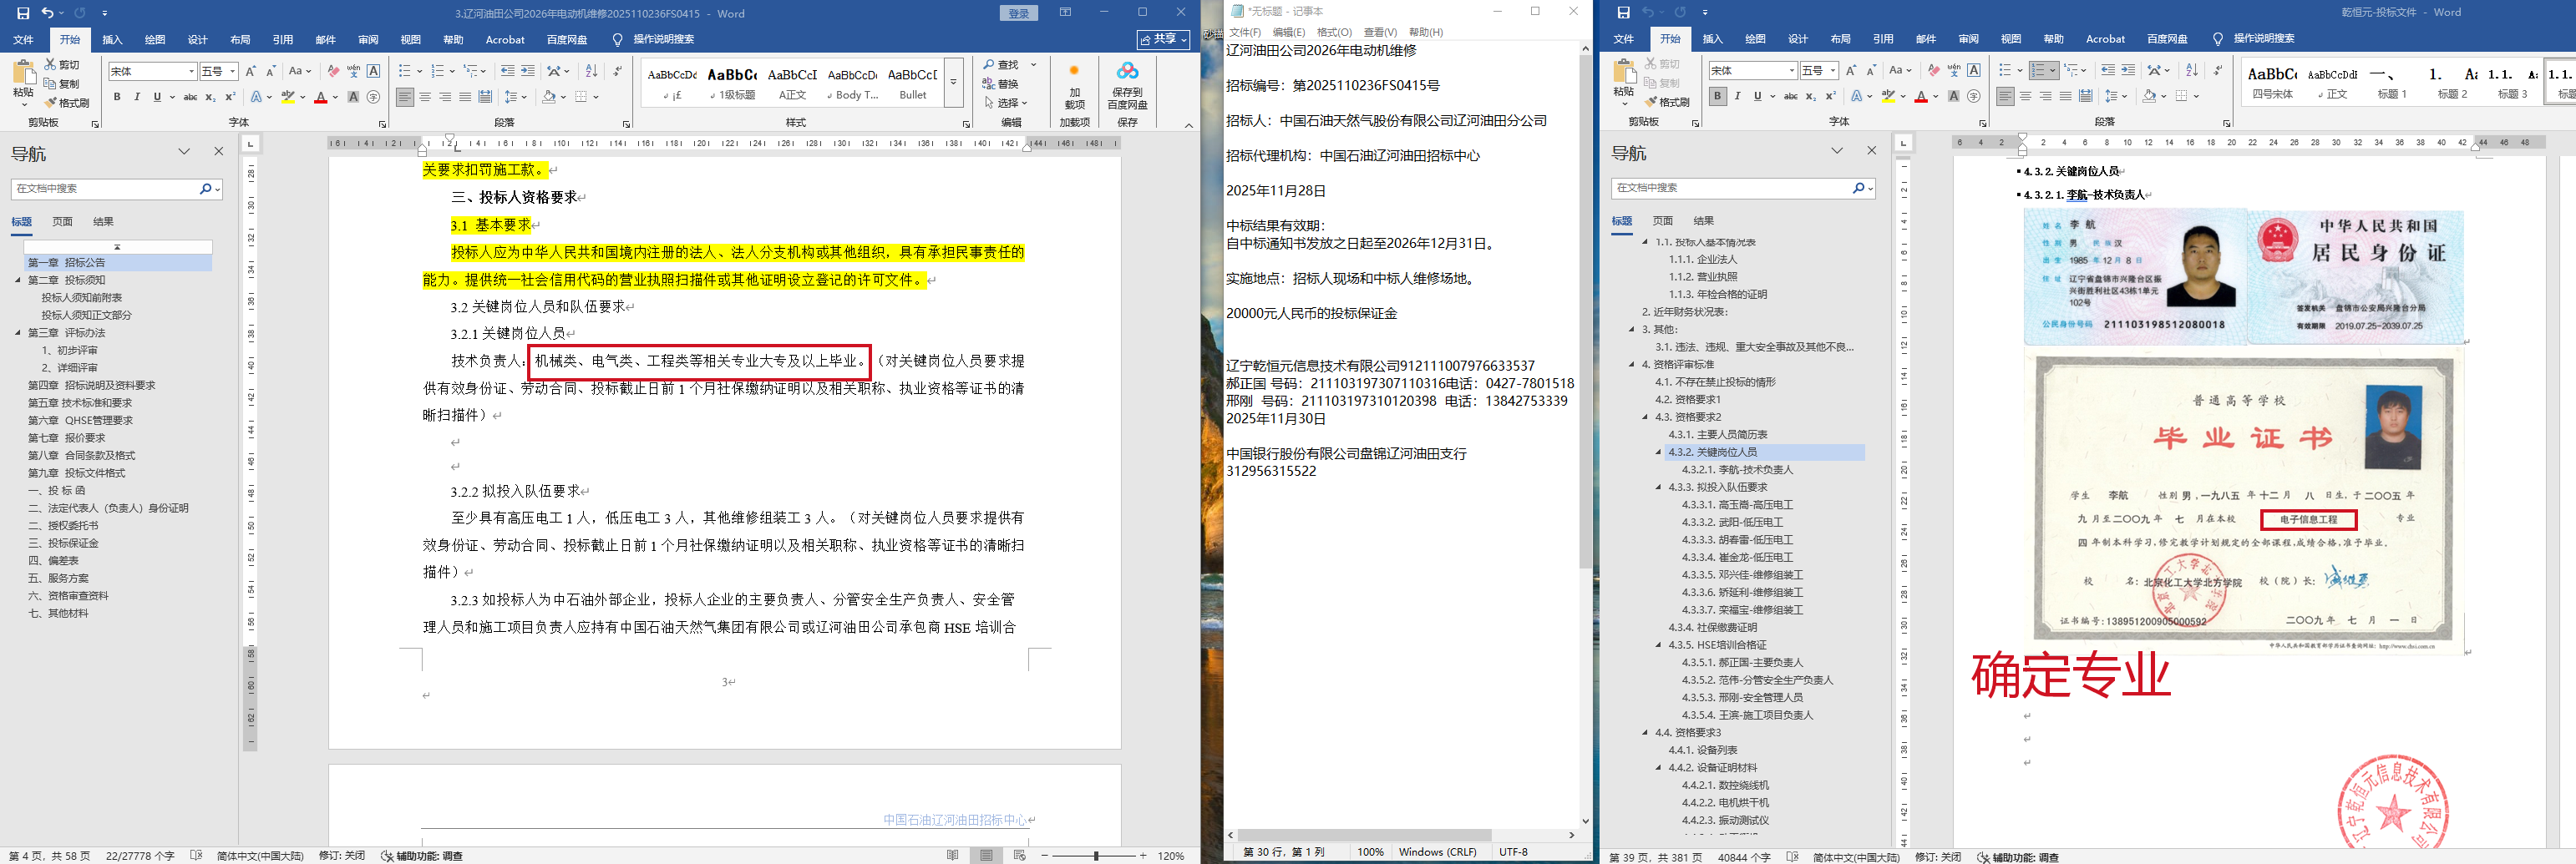Save the right Word document via the quick-access disk icon

1623,12
